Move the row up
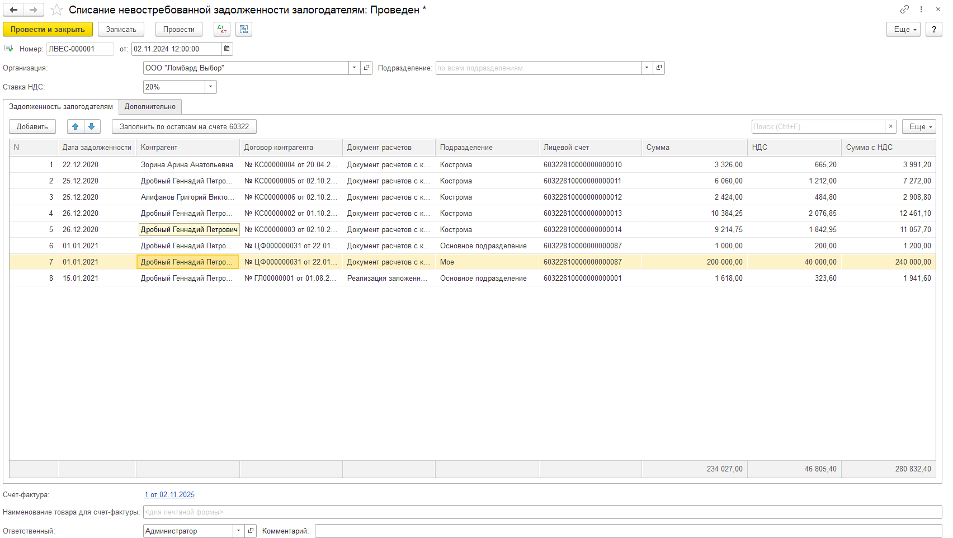953x538 pixels. click(x=76, y=126)
